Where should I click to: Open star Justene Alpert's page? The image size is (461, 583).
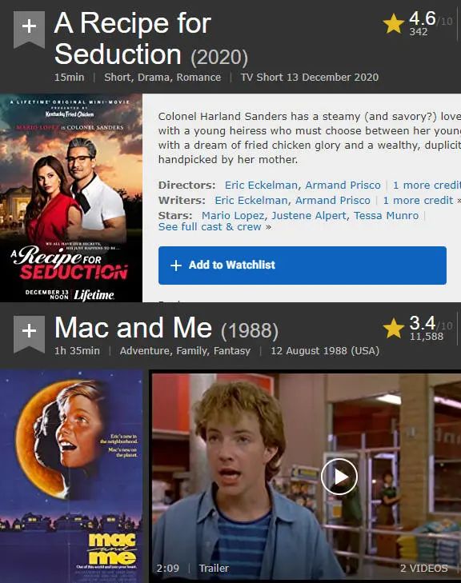click(309, 216)
